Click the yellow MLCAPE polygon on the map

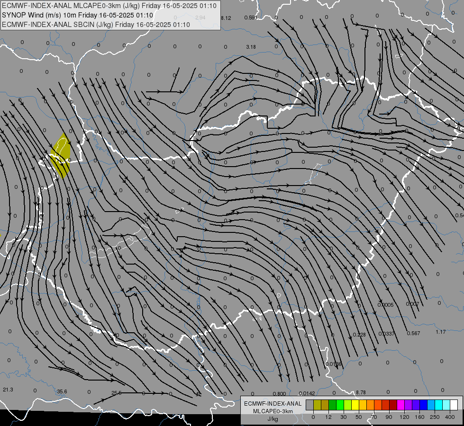pyautogui.click(x=61, y=157)
